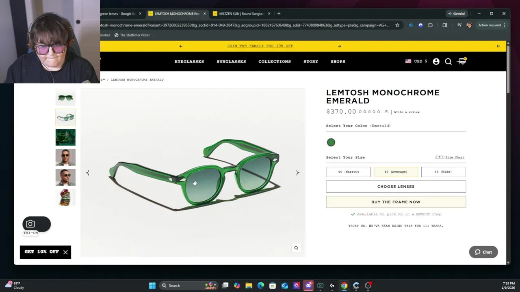Open Microsoft Store from taskbar
Viewport: 520px width, 292px height.
tap(273, 286)
